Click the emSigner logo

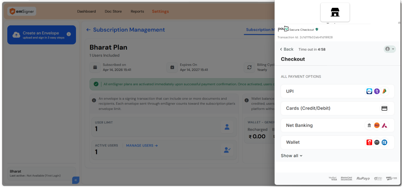point(22,11)
